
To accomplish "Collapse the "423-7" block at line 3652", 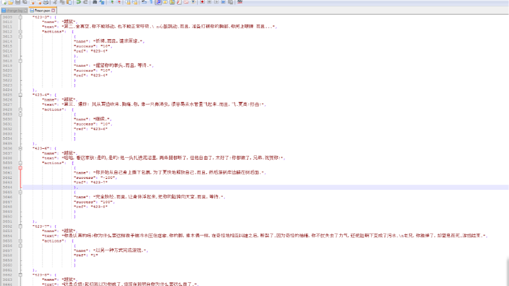I will [21, 226].
